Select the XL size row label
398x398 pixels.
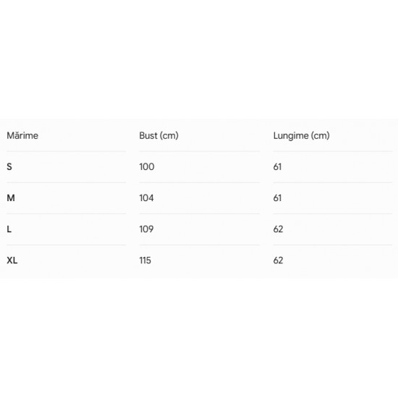(12, 261)
